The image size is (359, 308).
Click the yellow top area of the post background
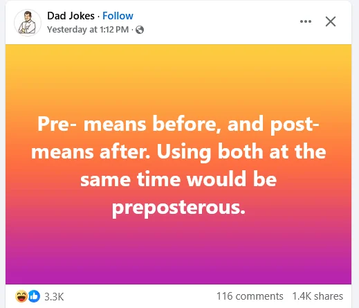pyautogui.click(x=178, y=67)
